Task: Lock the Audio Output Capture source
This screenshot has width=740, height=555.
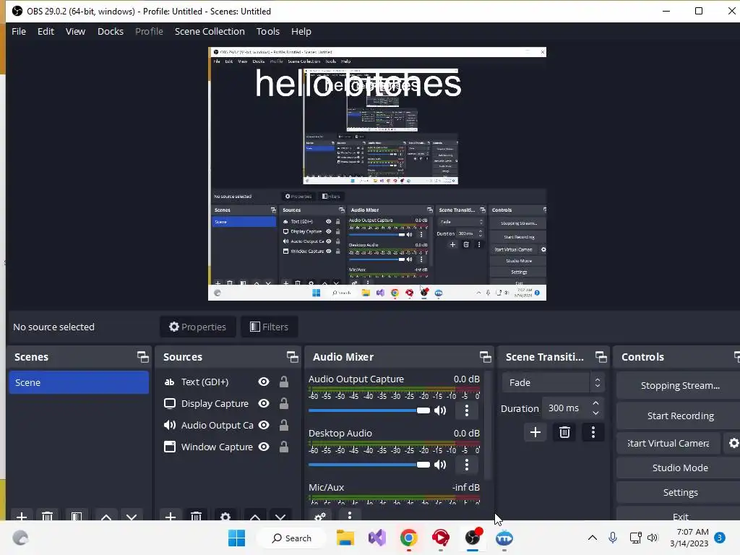Action: pos(283,425)
